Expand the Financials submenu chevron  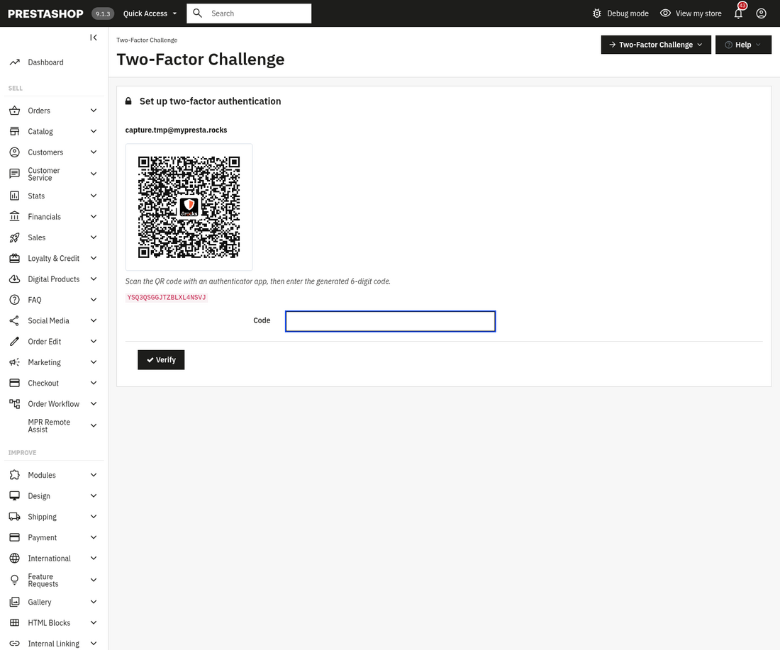tap(94, 216)
